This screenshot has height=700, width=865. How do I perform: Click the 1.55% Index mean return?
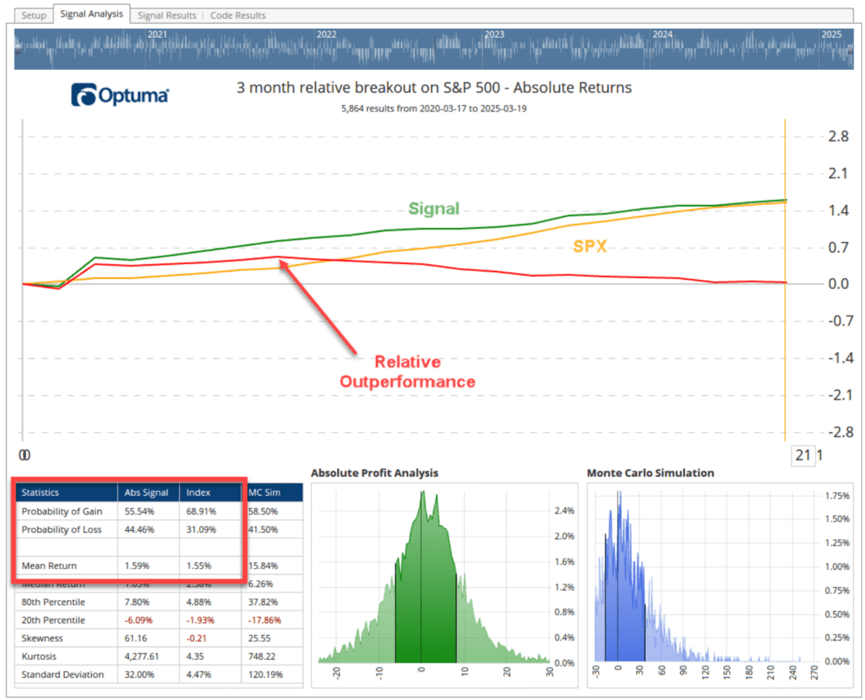click(199, 566)
